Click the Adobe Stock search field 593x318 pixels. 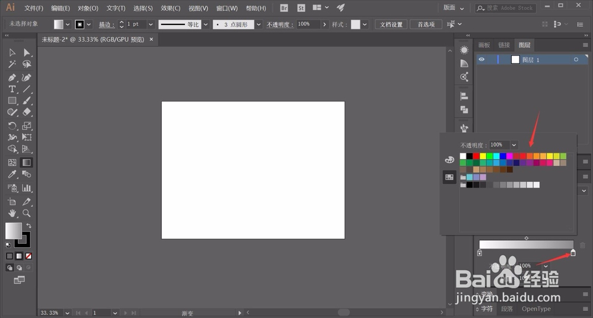click(506, 8)
